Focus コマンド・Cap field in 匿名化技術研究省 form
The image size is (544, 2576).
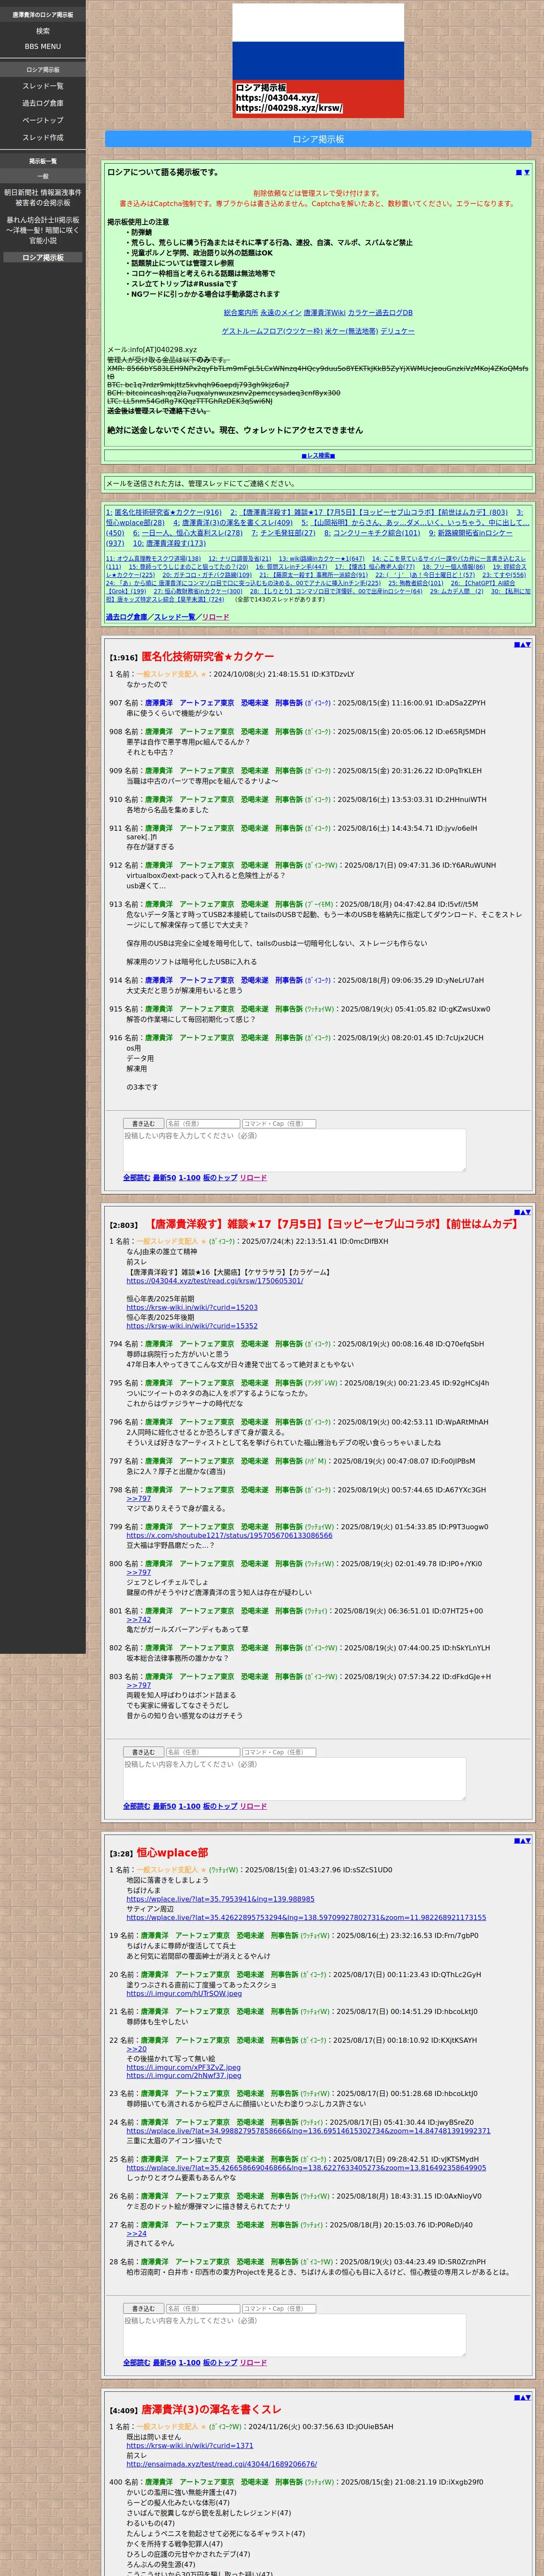pos(279,1124)
